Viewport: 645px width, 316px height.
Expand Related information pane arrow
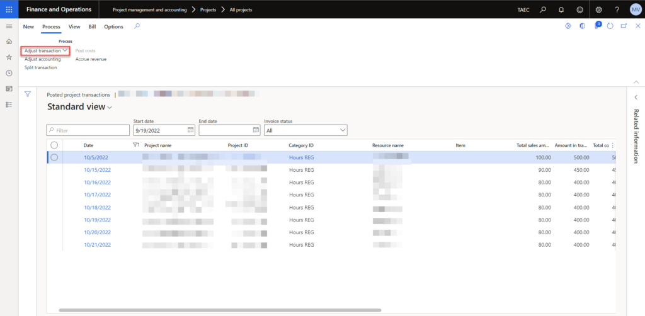[636, 98]
